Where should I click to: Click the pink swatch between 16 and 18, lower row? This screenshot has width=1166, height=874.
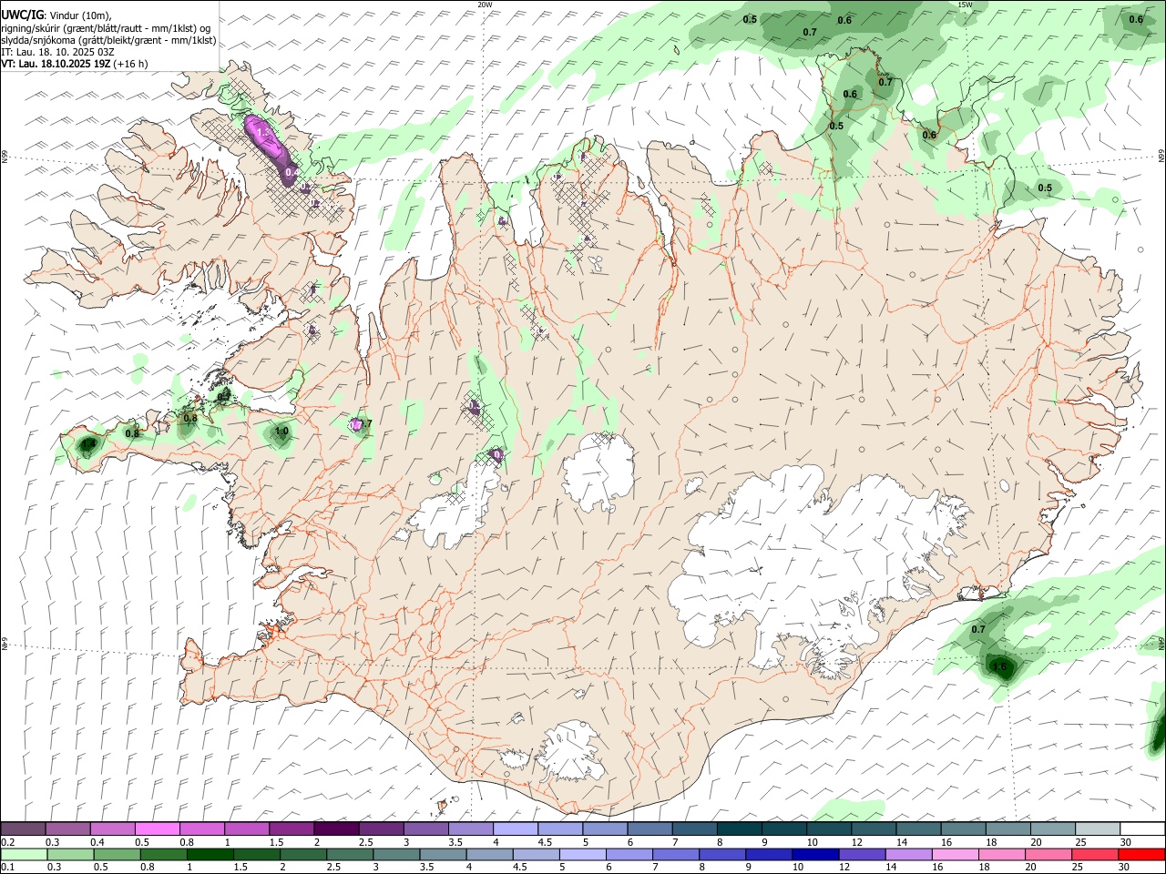[955, 854]
